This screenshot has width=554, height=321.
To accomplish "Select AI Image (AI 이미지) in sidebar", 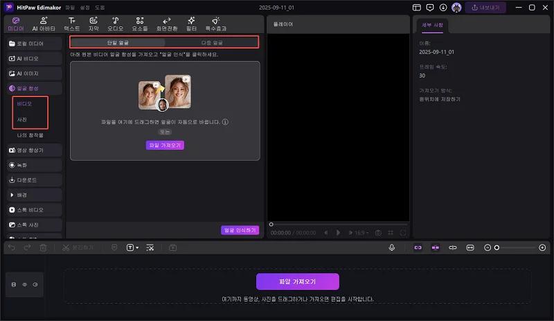I will [34, 73].
